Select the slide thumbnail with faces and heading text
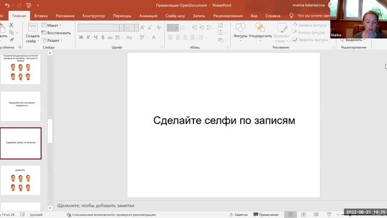The image size is (387, 218). 21,69
